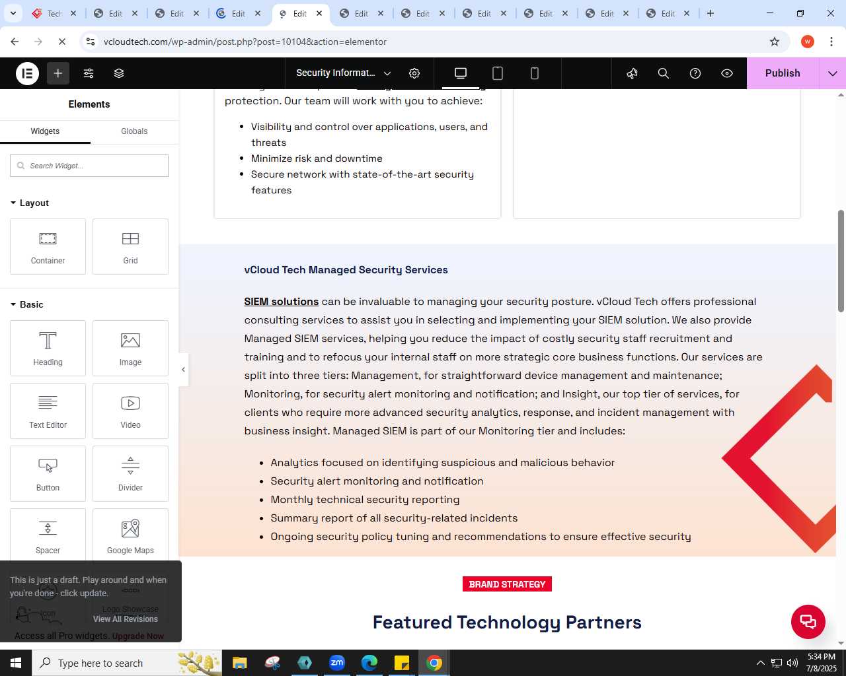This screenshot has width=846, height=676.
Task: Collapse the Layout section
Action: tap(30, 203)
